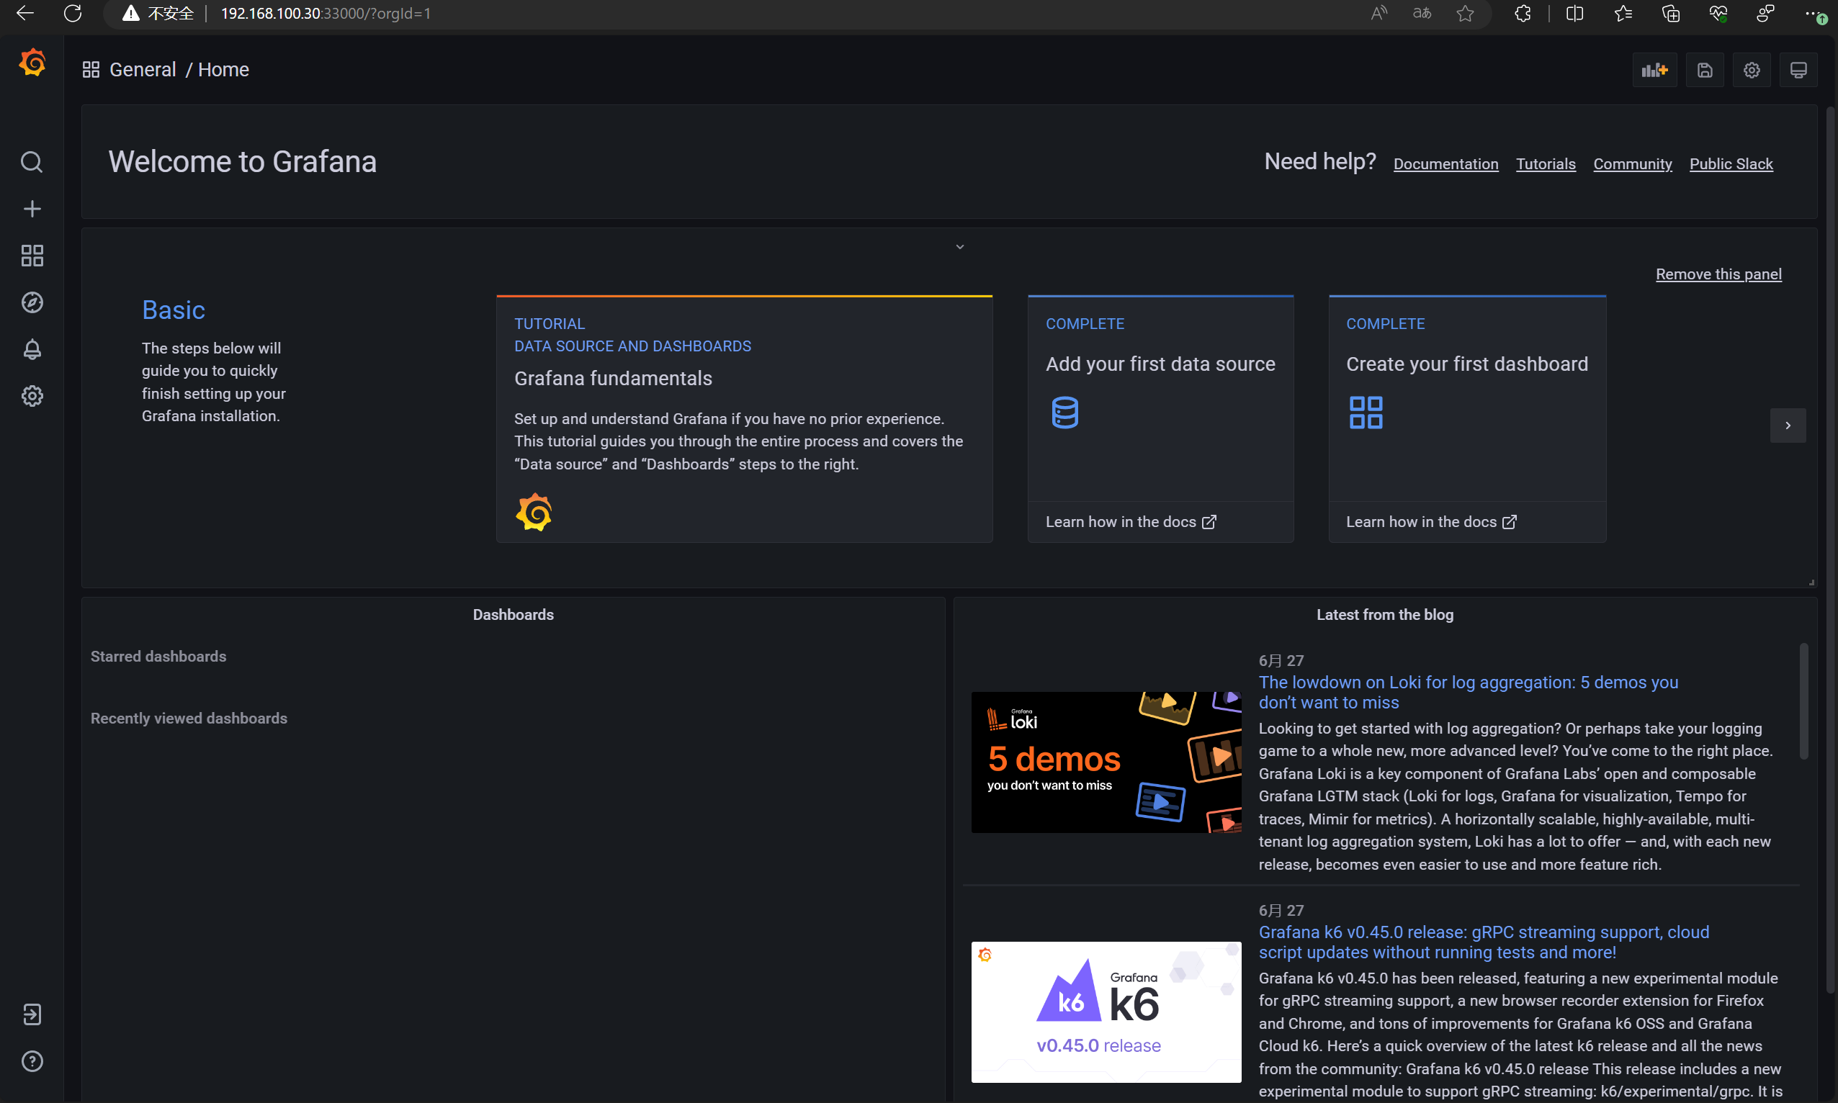
Task: Open the Tutorials link
Action: (x=1545, y=164)
